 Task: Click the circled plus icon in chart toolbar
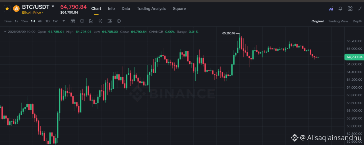pyautogui.click(x=82, y=21)
